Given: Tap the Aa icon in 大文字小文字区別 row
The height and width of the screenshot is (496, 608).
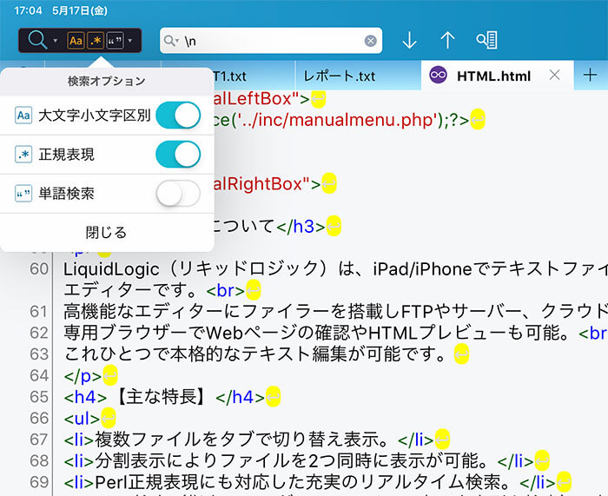Looking at the screenshot, I should (x=23, y=116).
